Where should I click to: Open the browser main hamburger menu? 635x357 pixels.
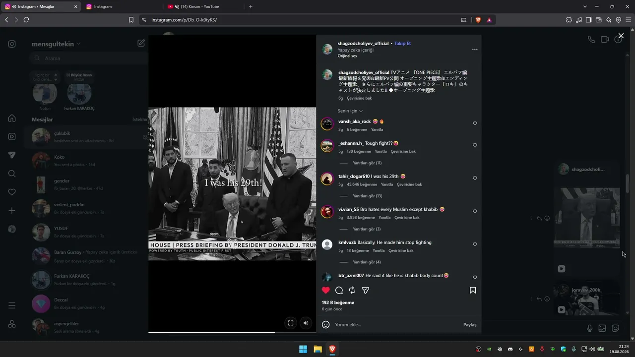(629, 20)
